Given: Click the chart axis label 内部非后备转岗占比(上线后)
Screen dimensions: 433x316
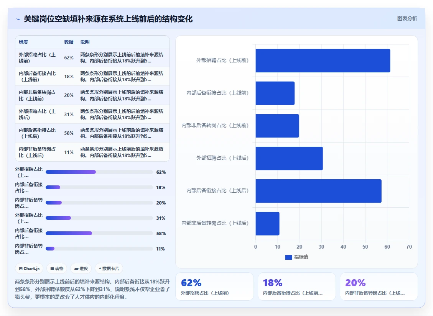Looking at the screenshot, I should click(x=215, y=223).
